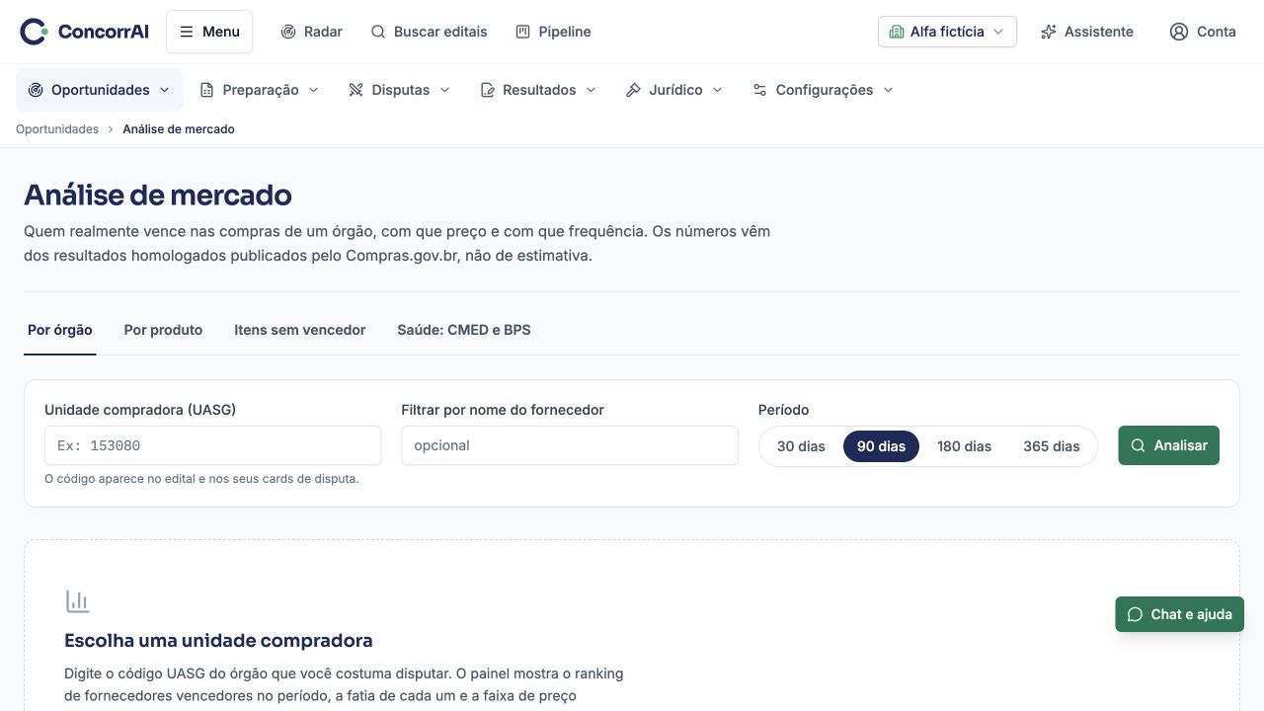This screenshot has height=711, width=1264.
Task: Click chevron next to Jurídico
Action: [x=717, y=90]
